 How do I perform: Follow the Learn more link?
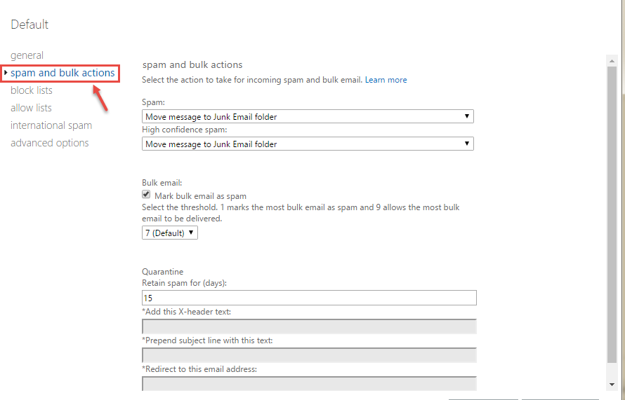[386, 80]
